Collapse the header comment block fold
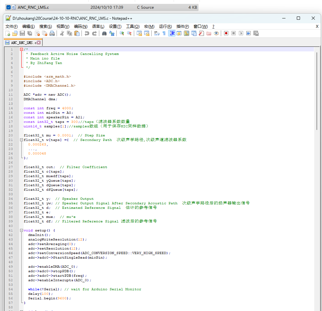Viewport: 322px width, 311px height. pos(21,49)
